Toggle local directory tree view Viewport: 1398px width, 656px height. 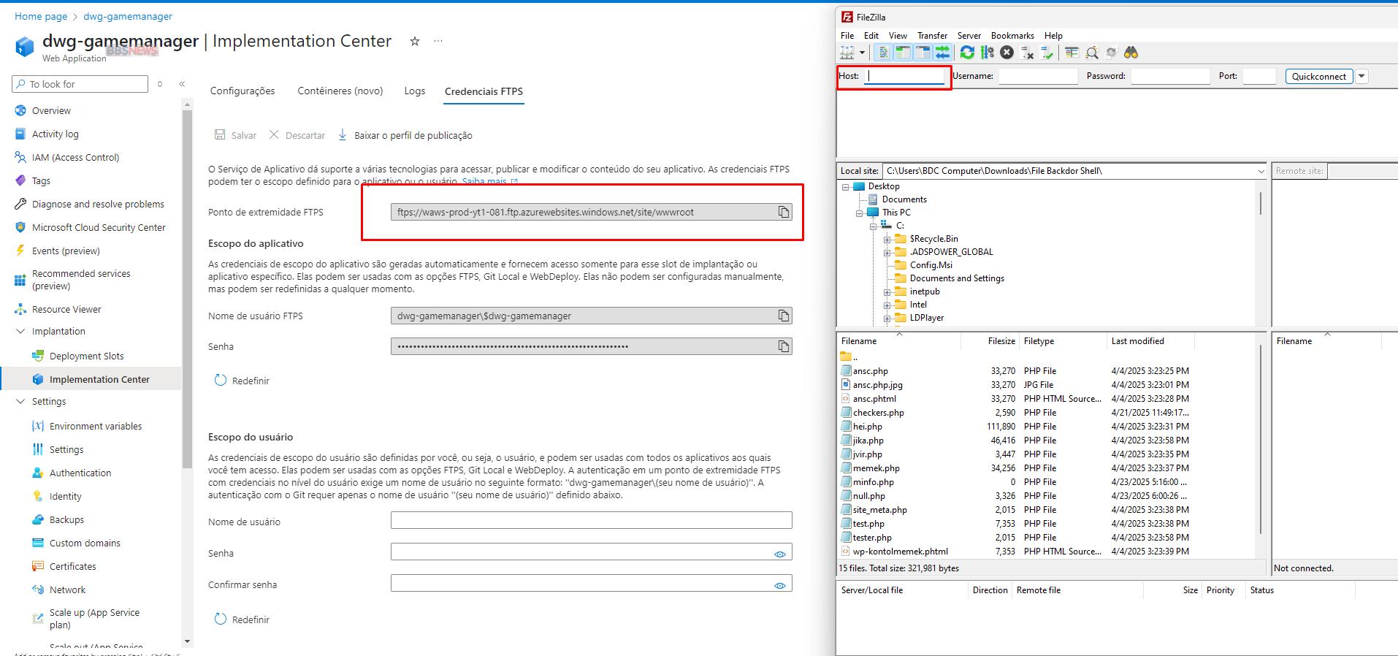point(904,53)
